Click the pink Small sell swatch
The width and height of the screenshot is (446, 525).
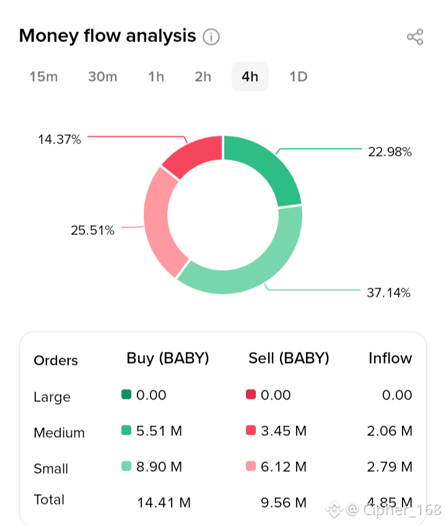point(251,466)
